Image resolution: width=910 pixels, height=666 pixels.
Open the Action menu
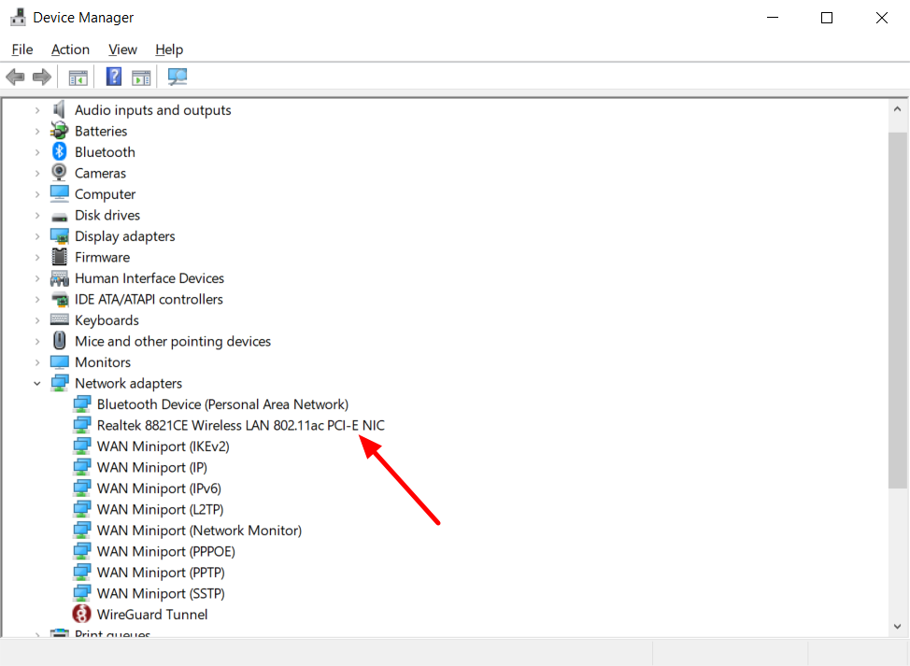point(70,50)
